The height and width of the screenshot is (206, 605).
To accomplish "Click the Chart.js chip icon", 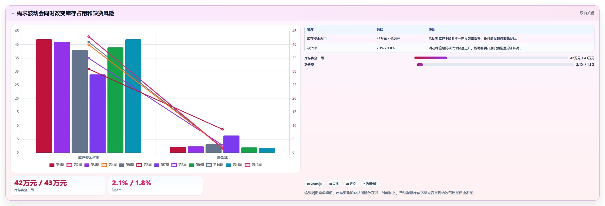I will pos(308,184).
